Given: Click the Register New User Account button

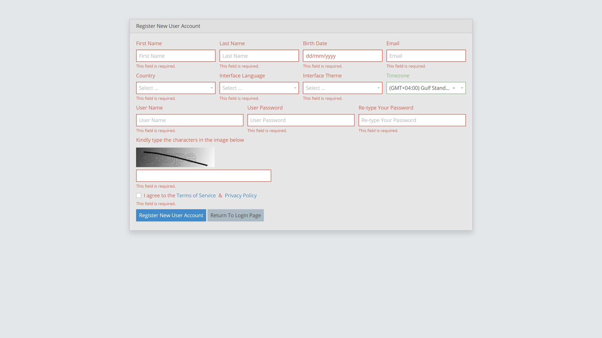Looking at the screenshot, I should tap(171, 215).
